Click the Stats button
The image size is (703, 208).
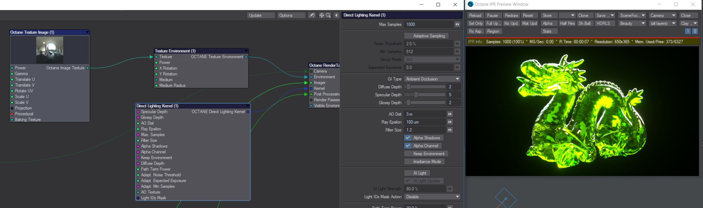click(549, 31)
